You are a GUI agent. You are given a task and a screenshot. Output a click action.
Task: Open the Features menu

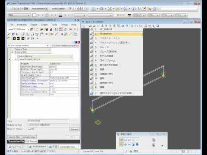click(x=22, y=25)
